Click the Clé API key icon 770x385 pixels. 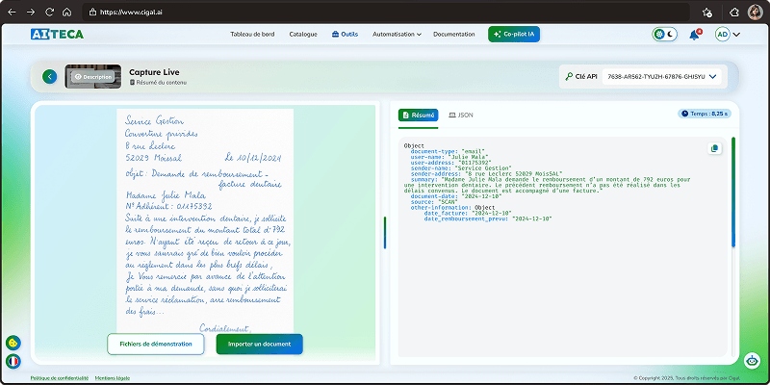click(x=569, y=77)
